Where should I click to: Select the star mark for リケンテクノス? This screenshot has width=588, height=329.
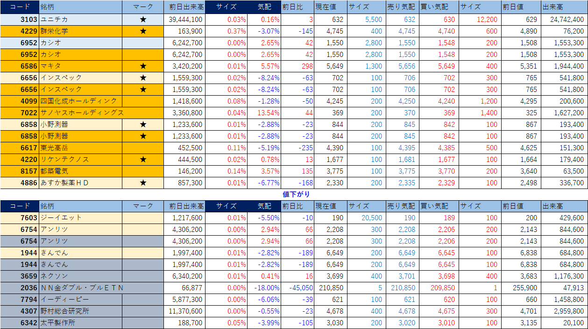[x=143, y=160]
